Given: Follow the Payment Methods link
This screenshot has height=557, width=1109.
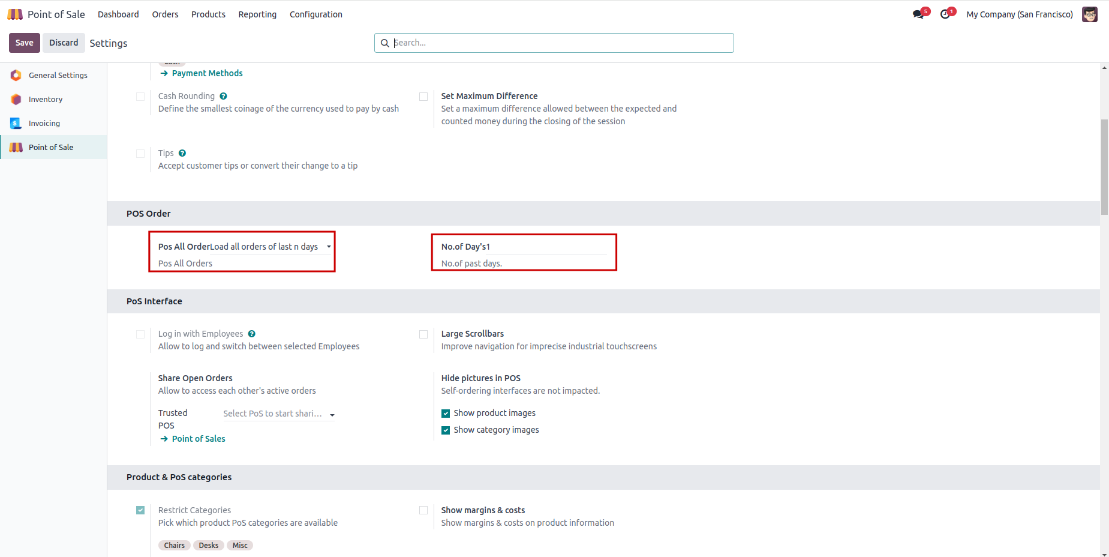Looking at the screenshot, I should click(x=207, y=73).
